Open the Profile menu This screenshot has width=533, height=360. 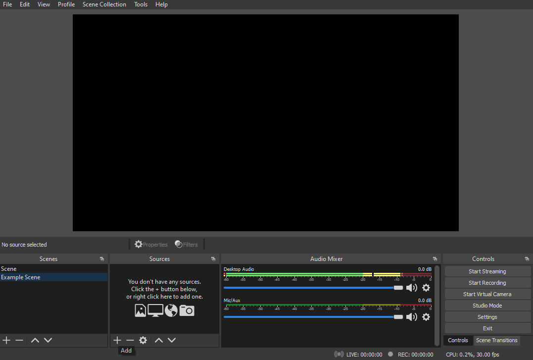pyautogui.click(x=66, y=4)
